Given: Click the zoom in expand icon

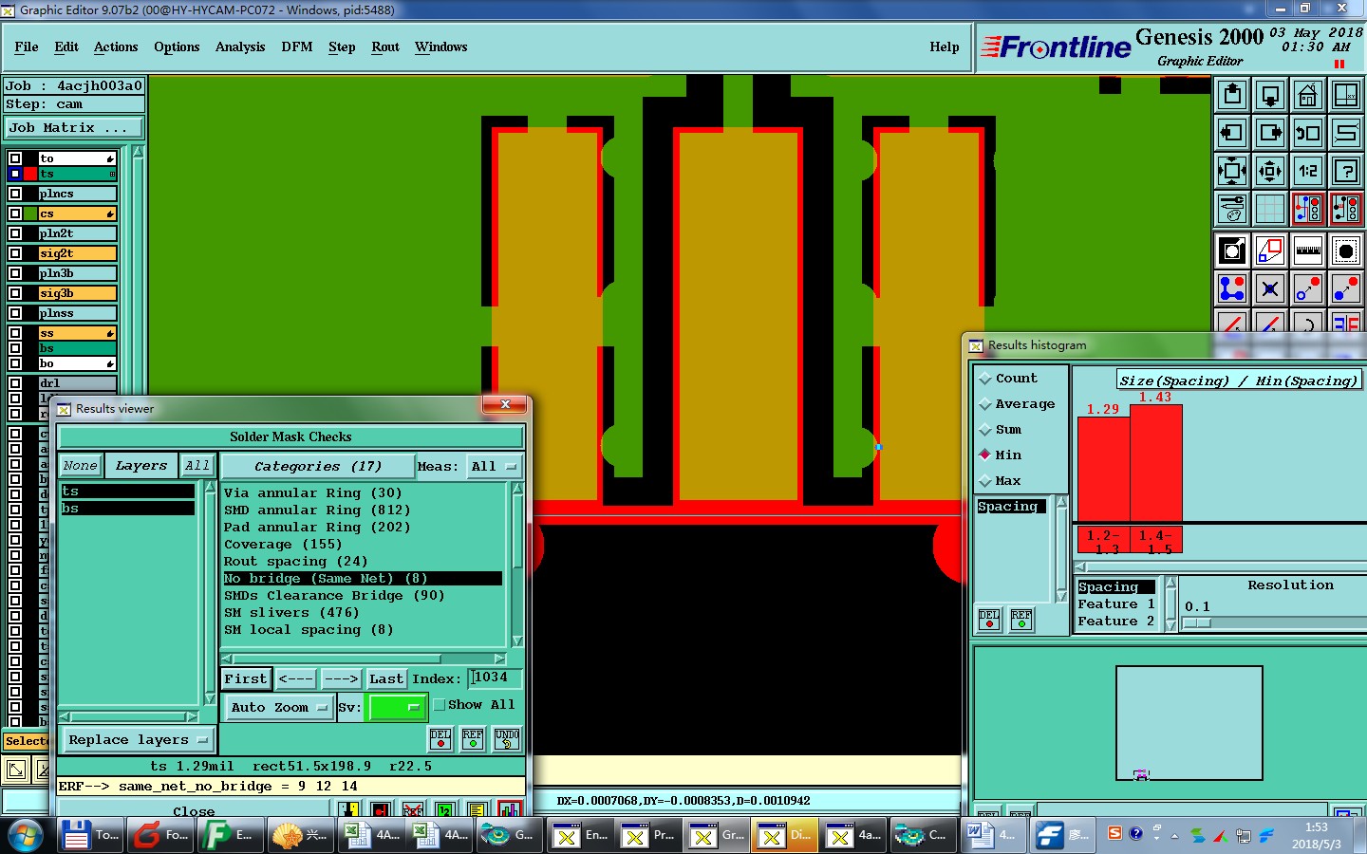Looking at the screenshot, I should [x=1232, y=171].
